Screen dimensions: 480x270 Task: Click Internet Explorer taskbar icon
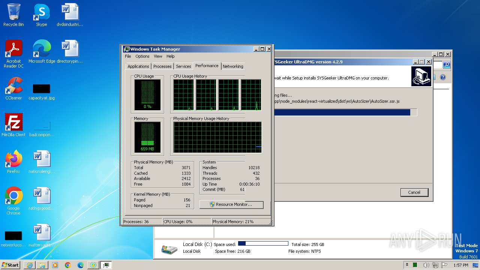pos(30,265)
